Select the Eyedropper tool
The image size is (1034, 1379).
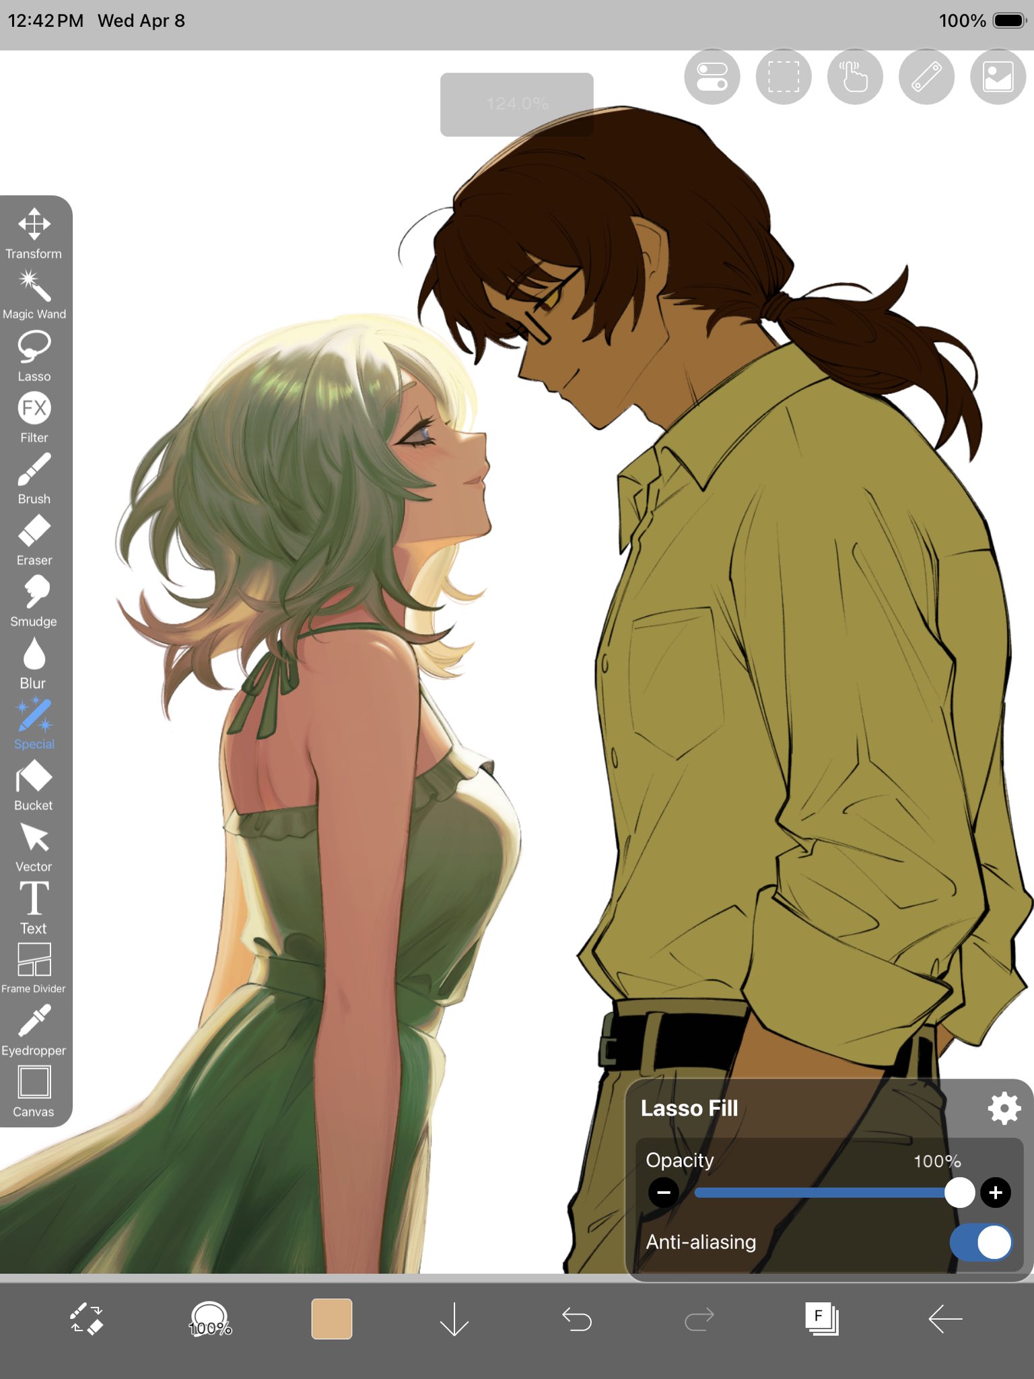(x=34, y=1030)
